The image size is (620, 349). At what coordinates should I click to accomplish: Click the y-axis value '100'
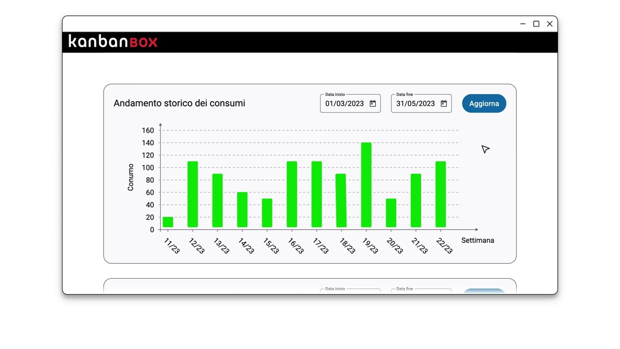point(148,168)
